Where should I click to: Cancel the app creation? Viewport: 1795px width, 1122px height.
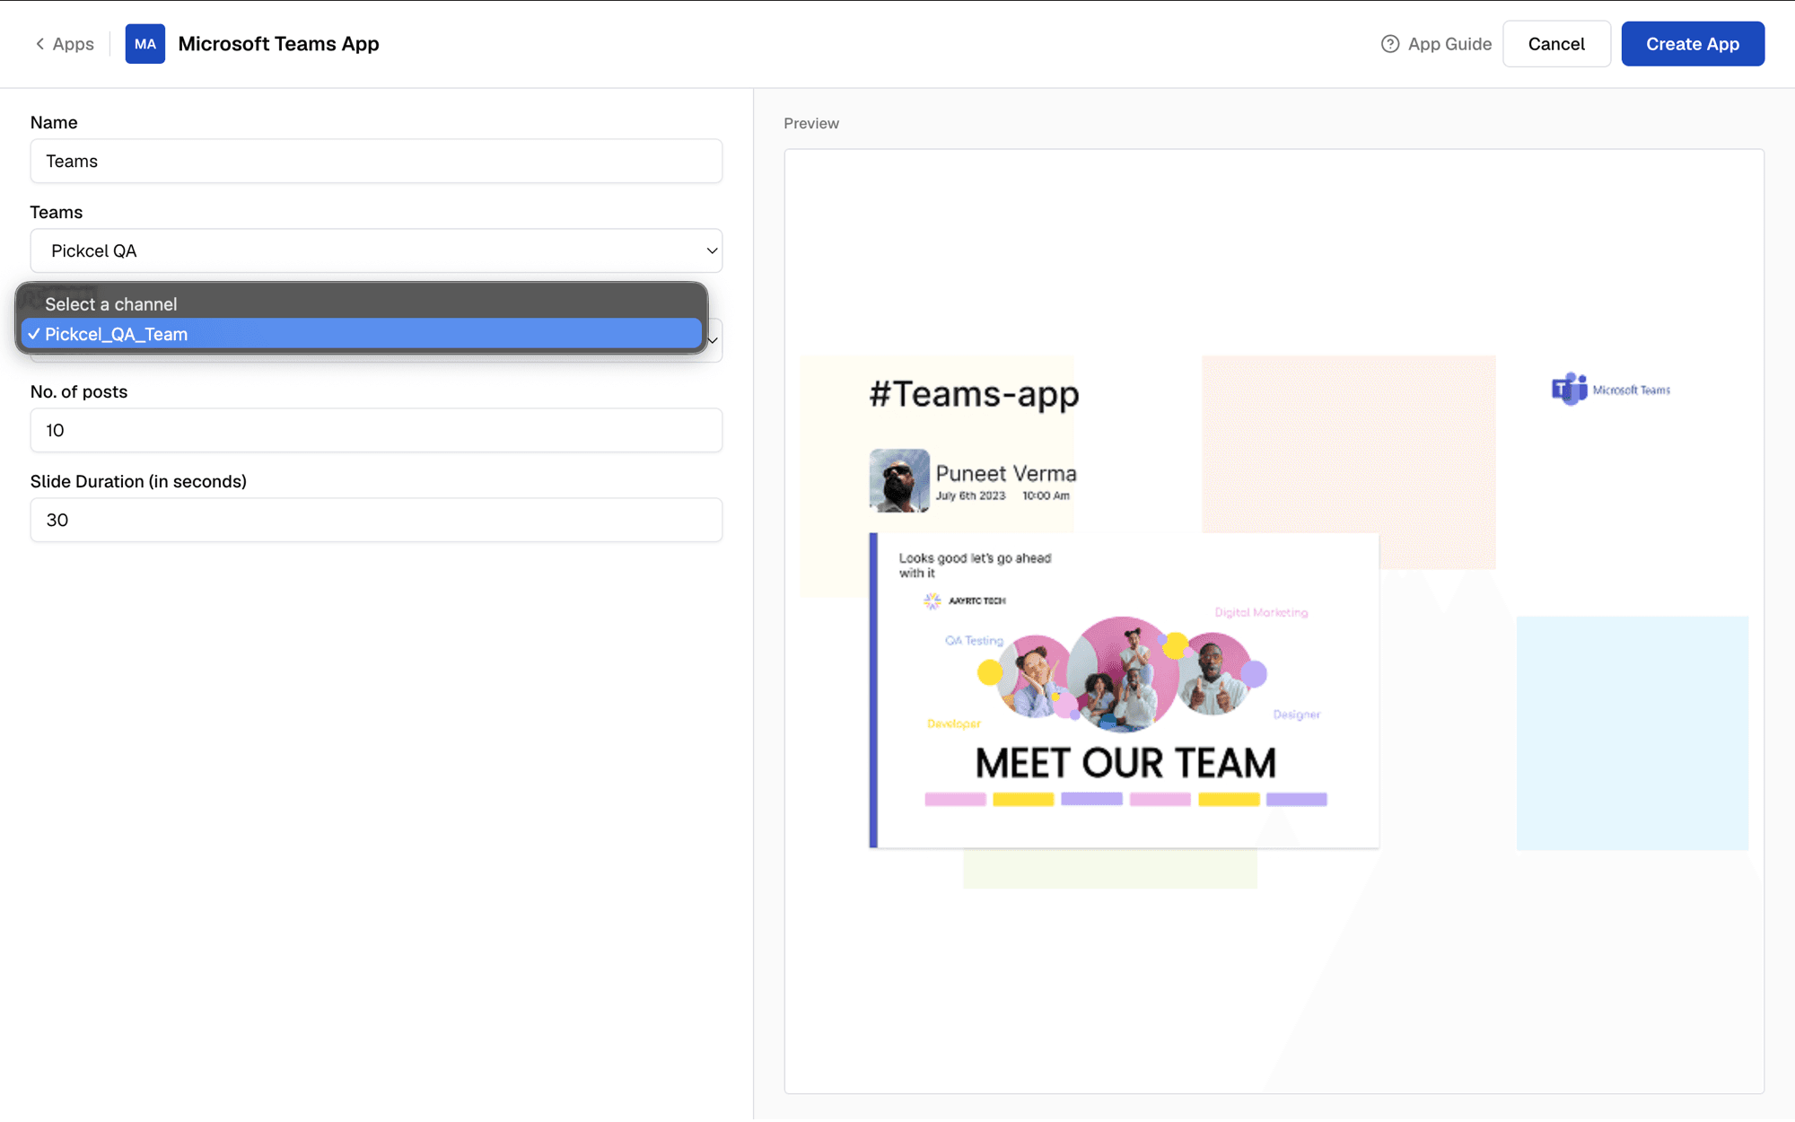(x=1556, y=44)
